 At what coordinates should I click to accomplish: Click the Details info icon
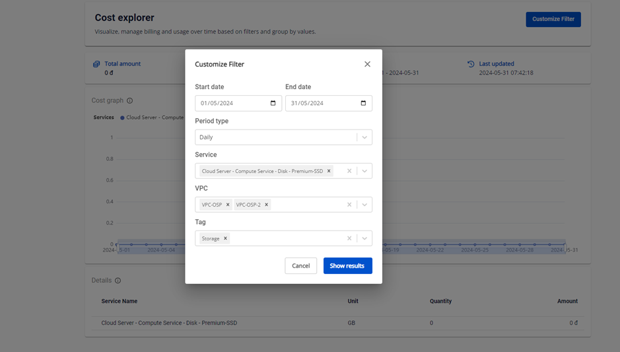pyautogui.click(x=118, y=281)
